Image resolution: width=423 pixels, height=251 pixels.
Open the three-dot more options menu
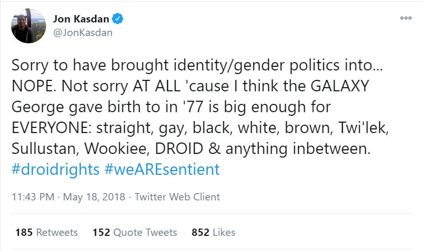[x=406, y=18]
